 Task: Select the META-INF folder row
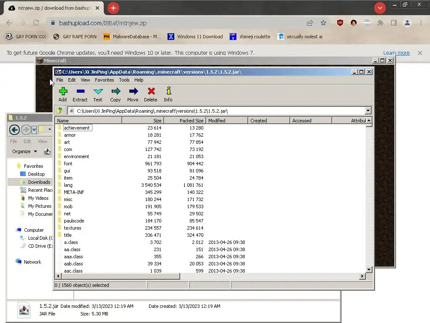(x=210, y=192)
